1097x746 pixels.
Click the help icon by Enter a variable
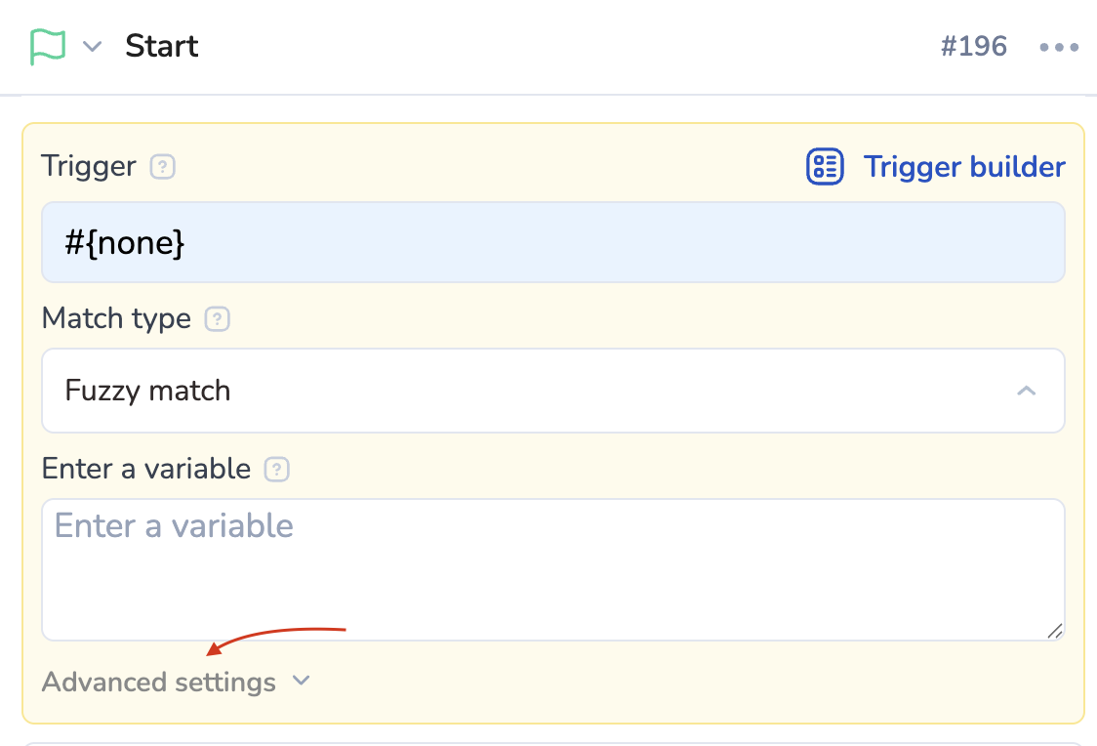coord(277,470)
